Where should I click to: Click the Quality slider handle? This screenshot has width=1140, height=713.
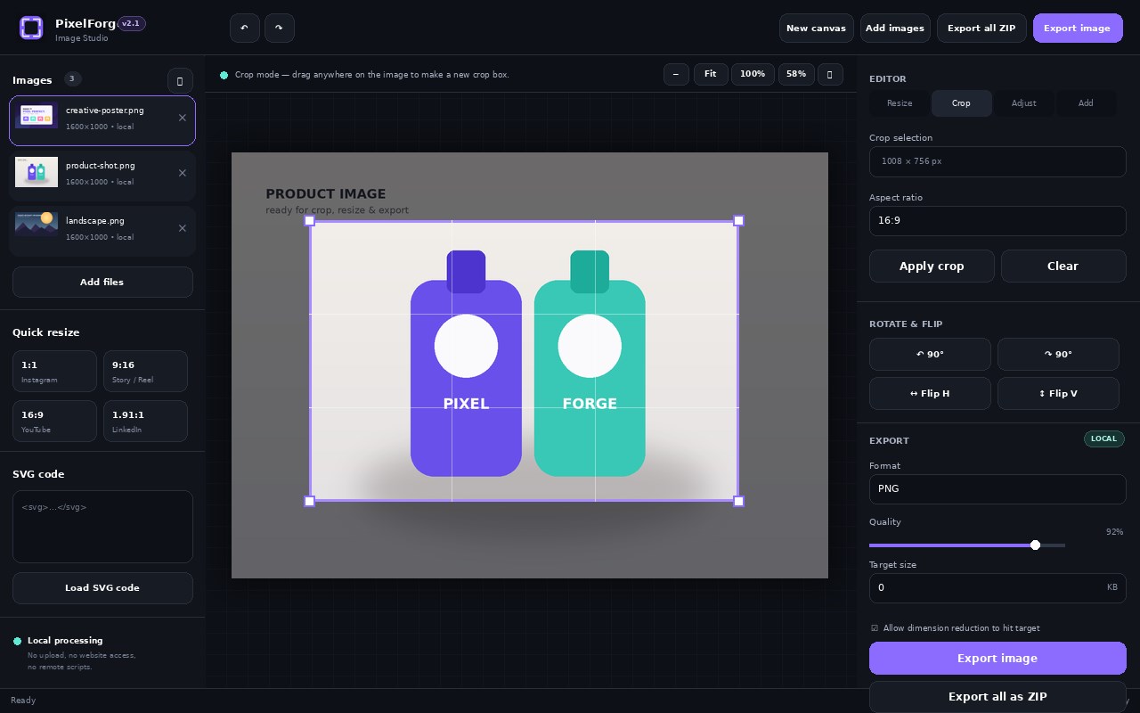(1035, 545)
